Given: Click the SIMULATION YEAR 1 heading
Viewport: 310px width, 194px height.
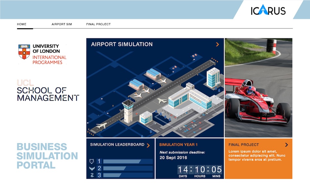Looking at the screenshot, I should 178,145.
